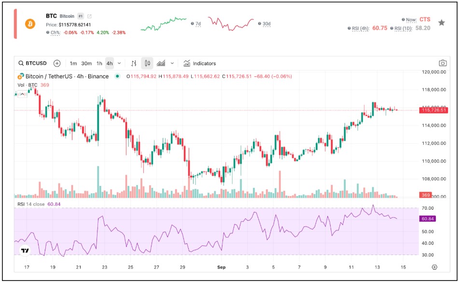Click the RSI (1D) value 58.20
This screenshot has height=283, width=459.
[423, 28]
